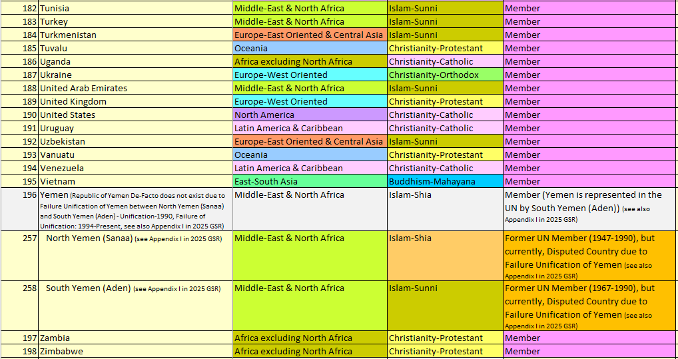Click the Uzbekistan cell
The image size is (678, 359).
pyautogui.click(x=136, y=141)
